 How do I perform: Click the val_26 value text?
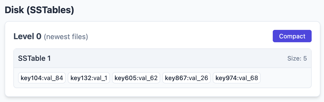pyautogui.click(x=198, y=78)
